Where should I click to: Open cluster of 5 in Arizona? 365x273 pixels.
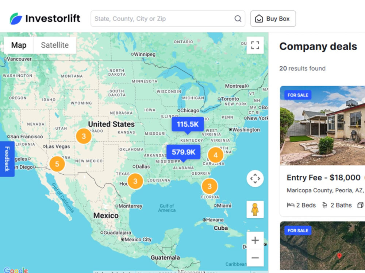point(57,164)
